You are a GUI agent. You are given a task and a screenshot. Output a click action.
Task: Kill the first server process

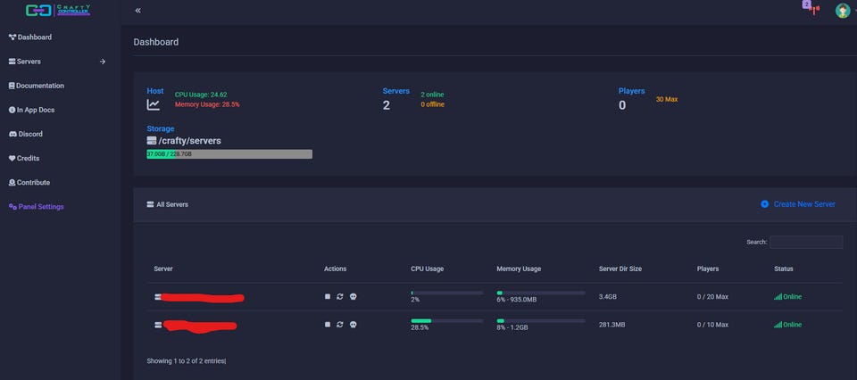click(x=353, y=297)
